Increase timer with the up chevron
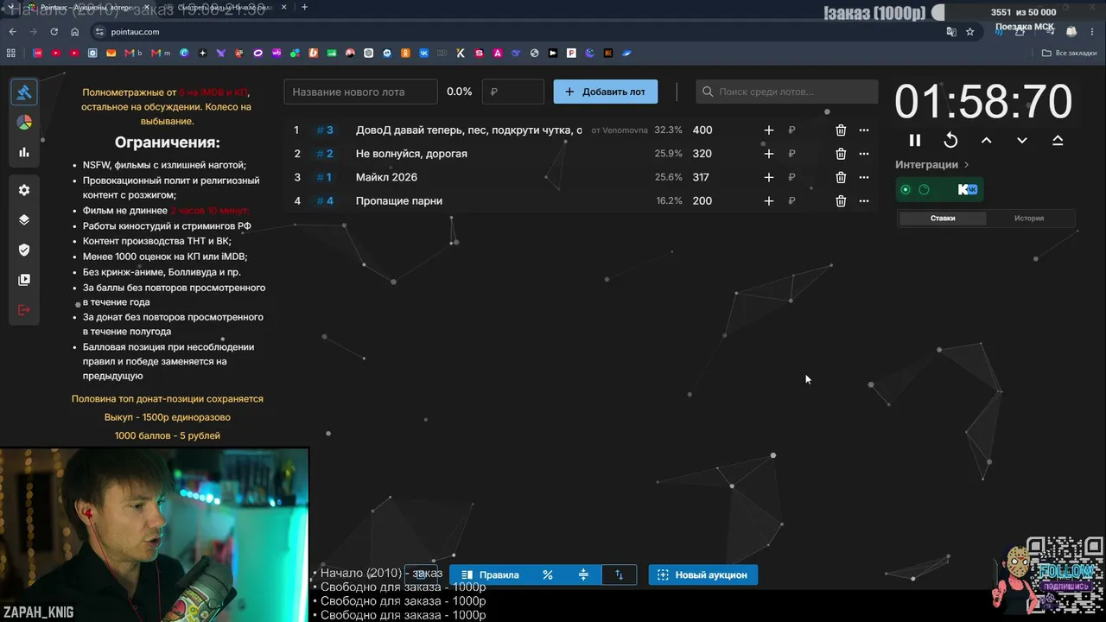1106x622 pixels. (x=987, y=141)
